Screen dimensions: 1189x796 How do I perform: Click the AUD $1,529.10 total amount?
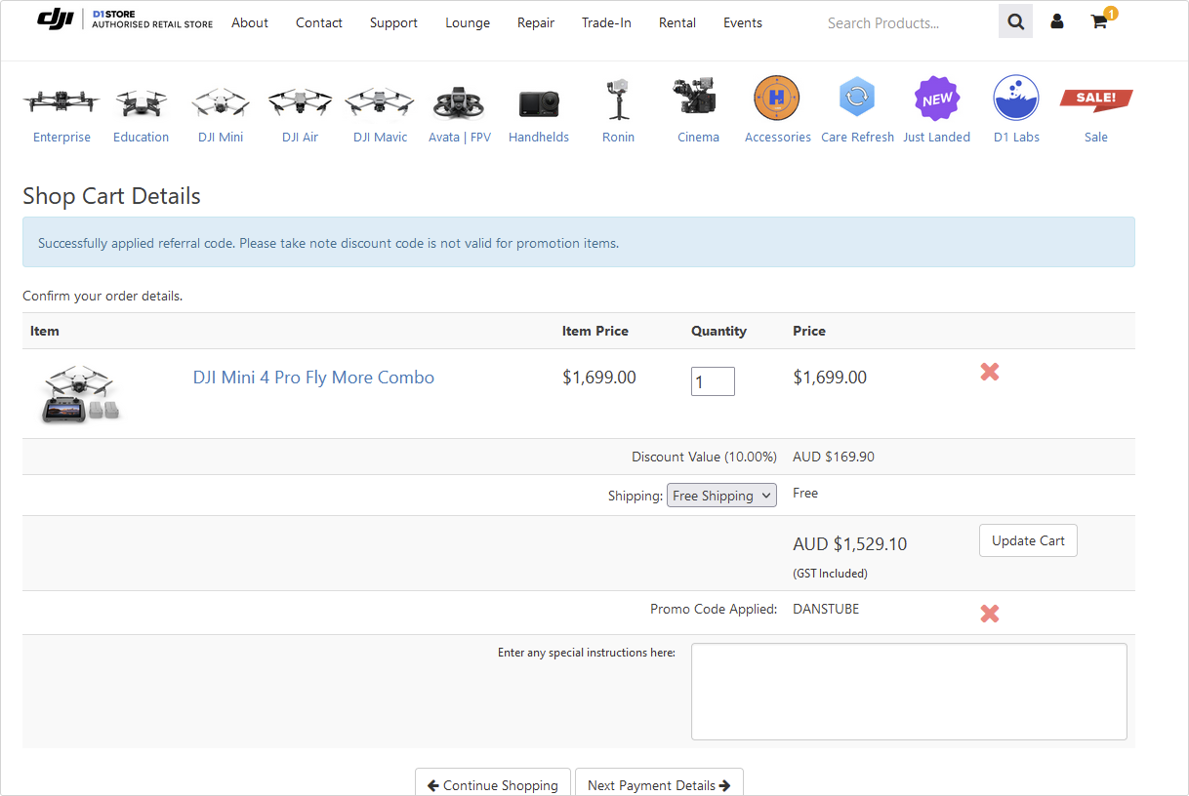click(x=850, y=544)
